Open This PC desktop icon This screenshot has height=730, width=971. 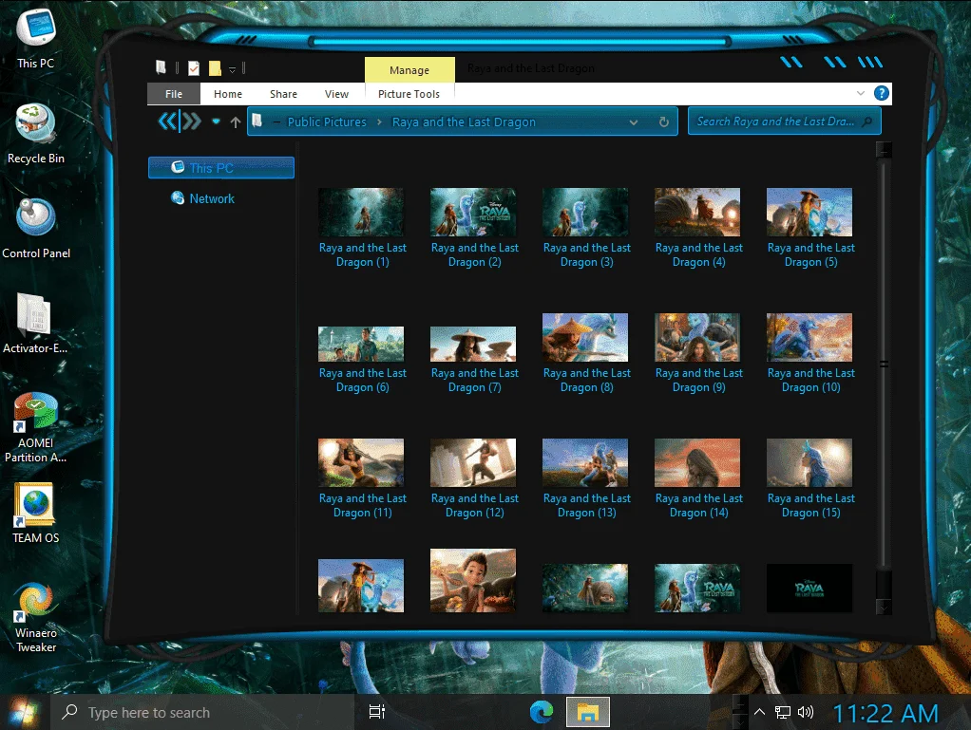coord(36,39)
